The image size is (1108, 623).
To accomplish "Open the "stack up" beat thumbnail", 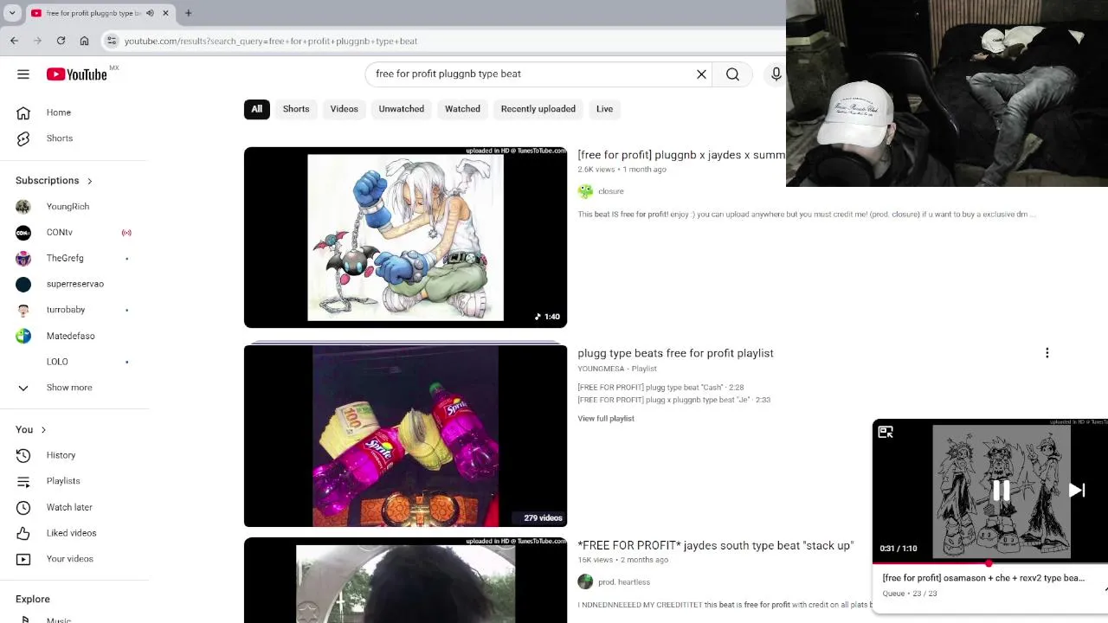I will coord(405,580).
